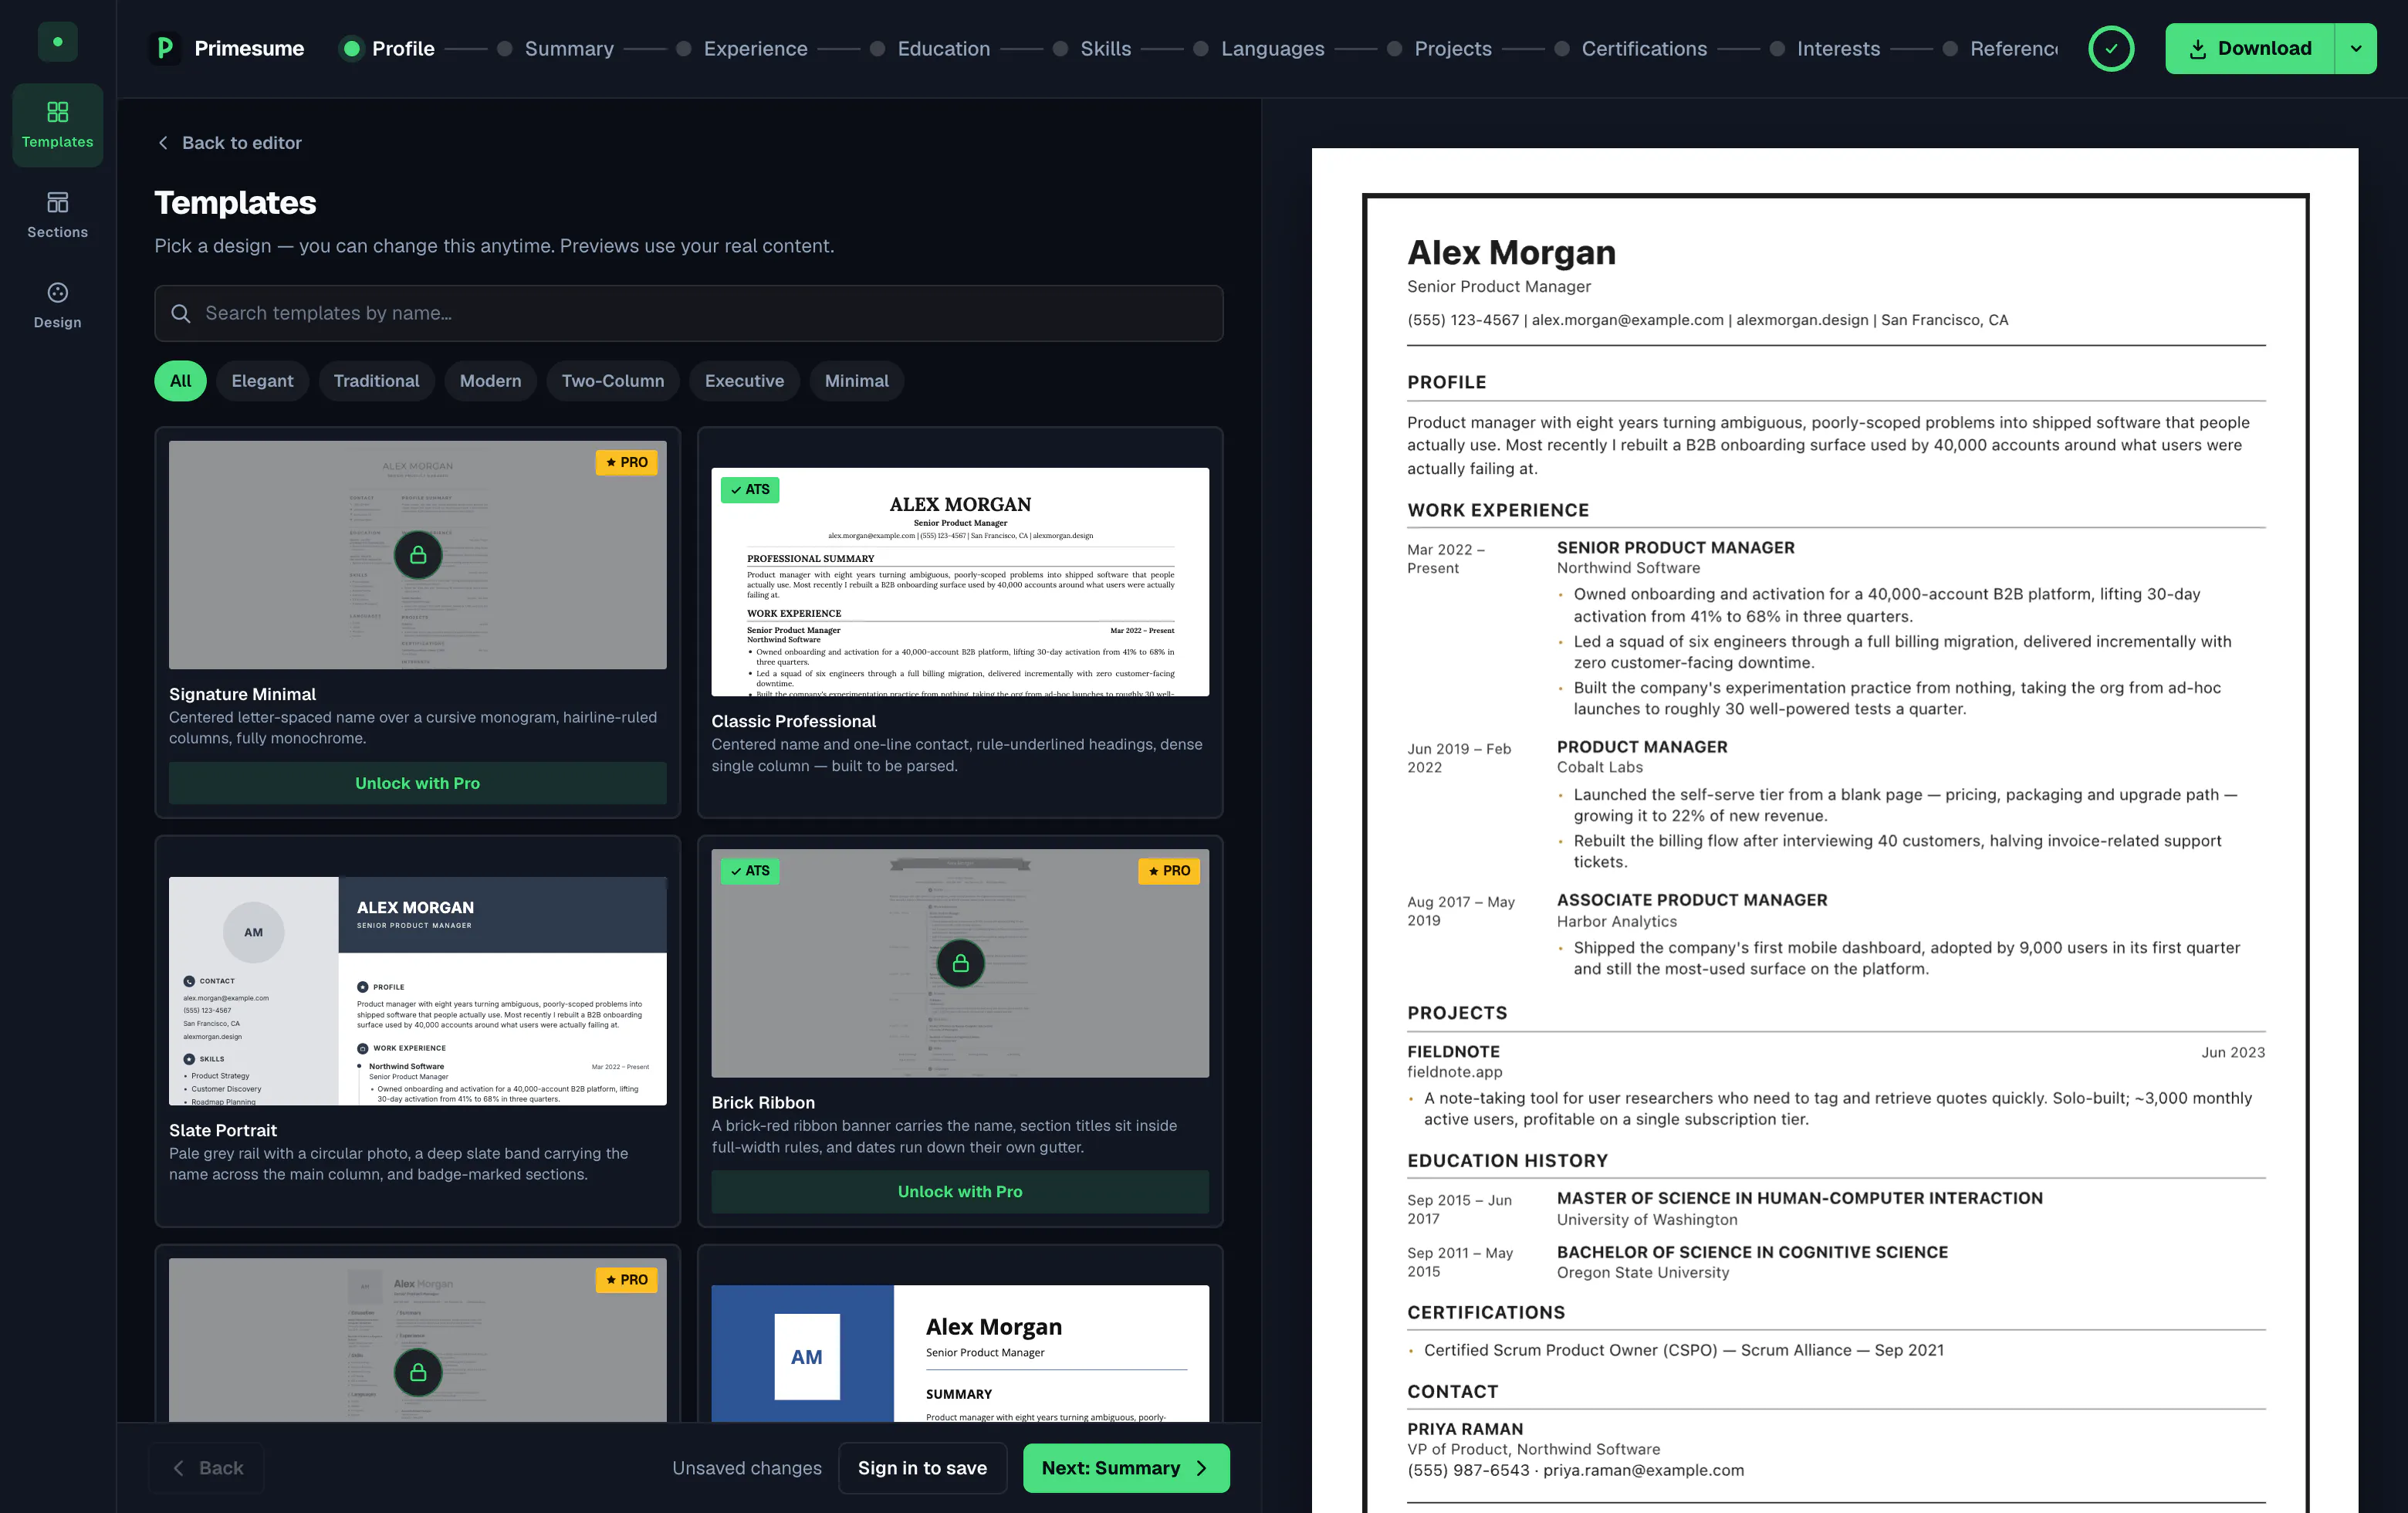Click the Classic Professional template title
The image size is (2408, 1513).
pyautogui.click(x=793, y=721)
